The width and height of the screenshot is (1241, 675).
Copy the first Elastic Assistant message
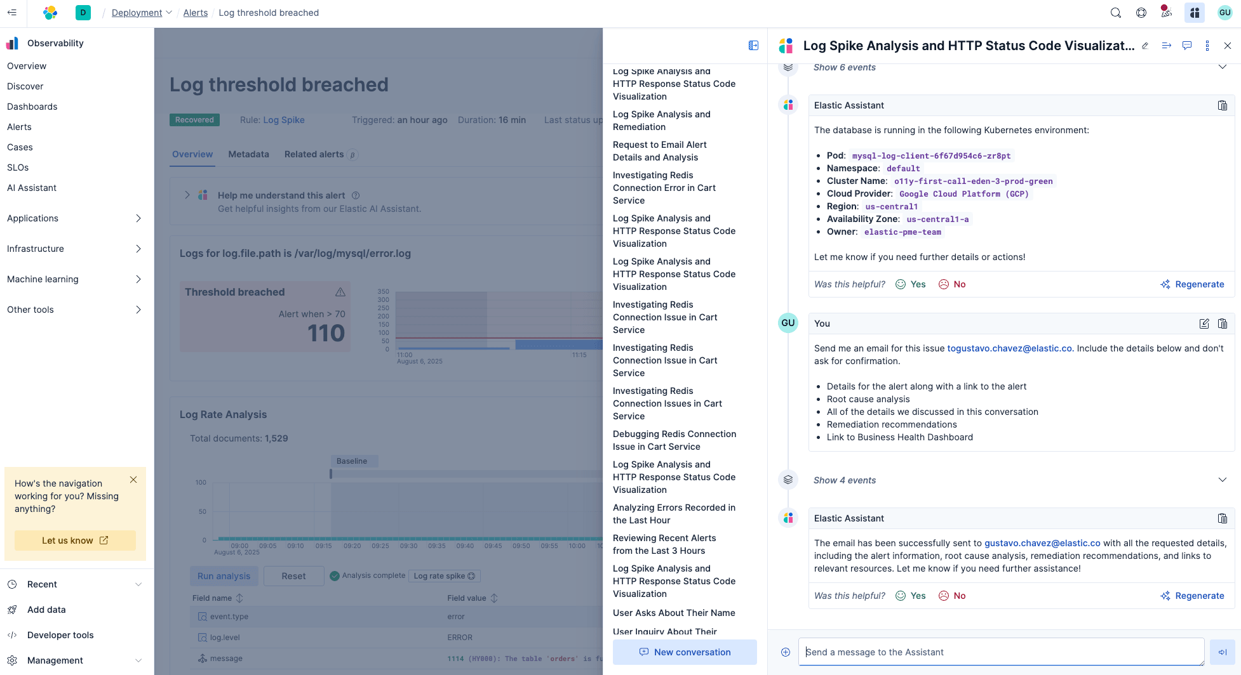click(x=1222, y=105)
